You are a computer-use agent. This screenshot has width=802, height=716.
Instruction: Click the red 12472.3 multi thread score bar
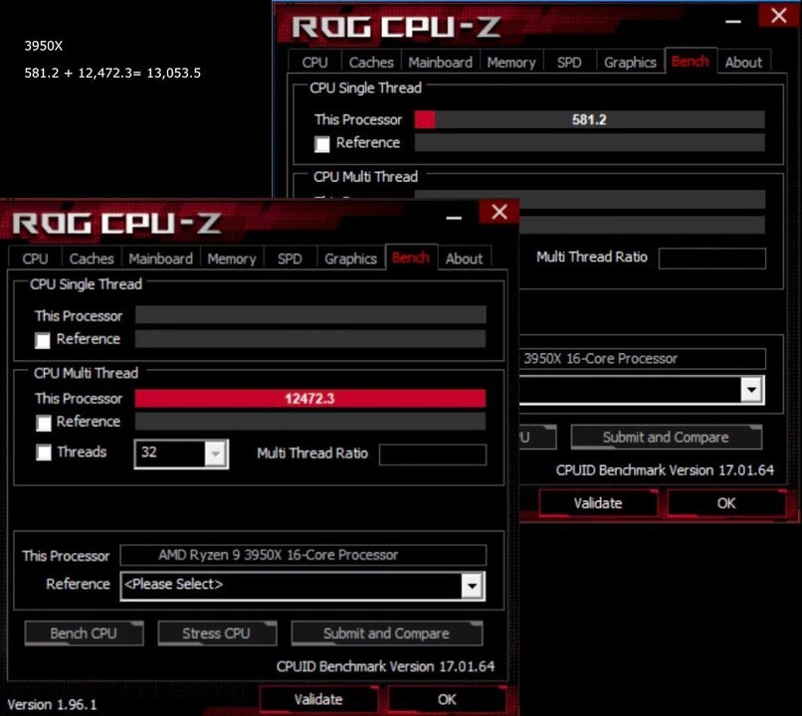309,399
